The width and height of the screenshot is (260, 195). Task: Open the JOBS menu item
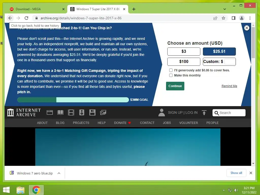(x=167, y=123)
